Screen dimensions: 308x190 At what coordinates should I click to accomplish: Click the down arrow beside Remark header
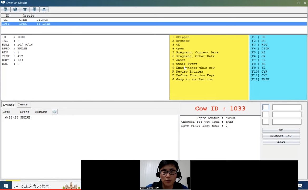[55, 112]
